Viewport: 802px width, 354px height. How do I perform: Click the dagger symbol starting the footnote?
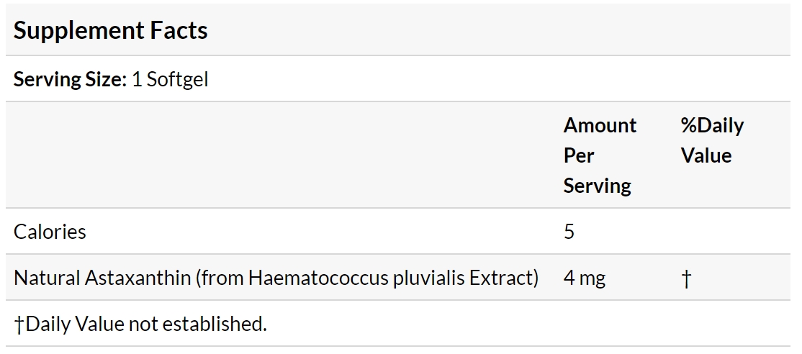[x=19, y=324]
